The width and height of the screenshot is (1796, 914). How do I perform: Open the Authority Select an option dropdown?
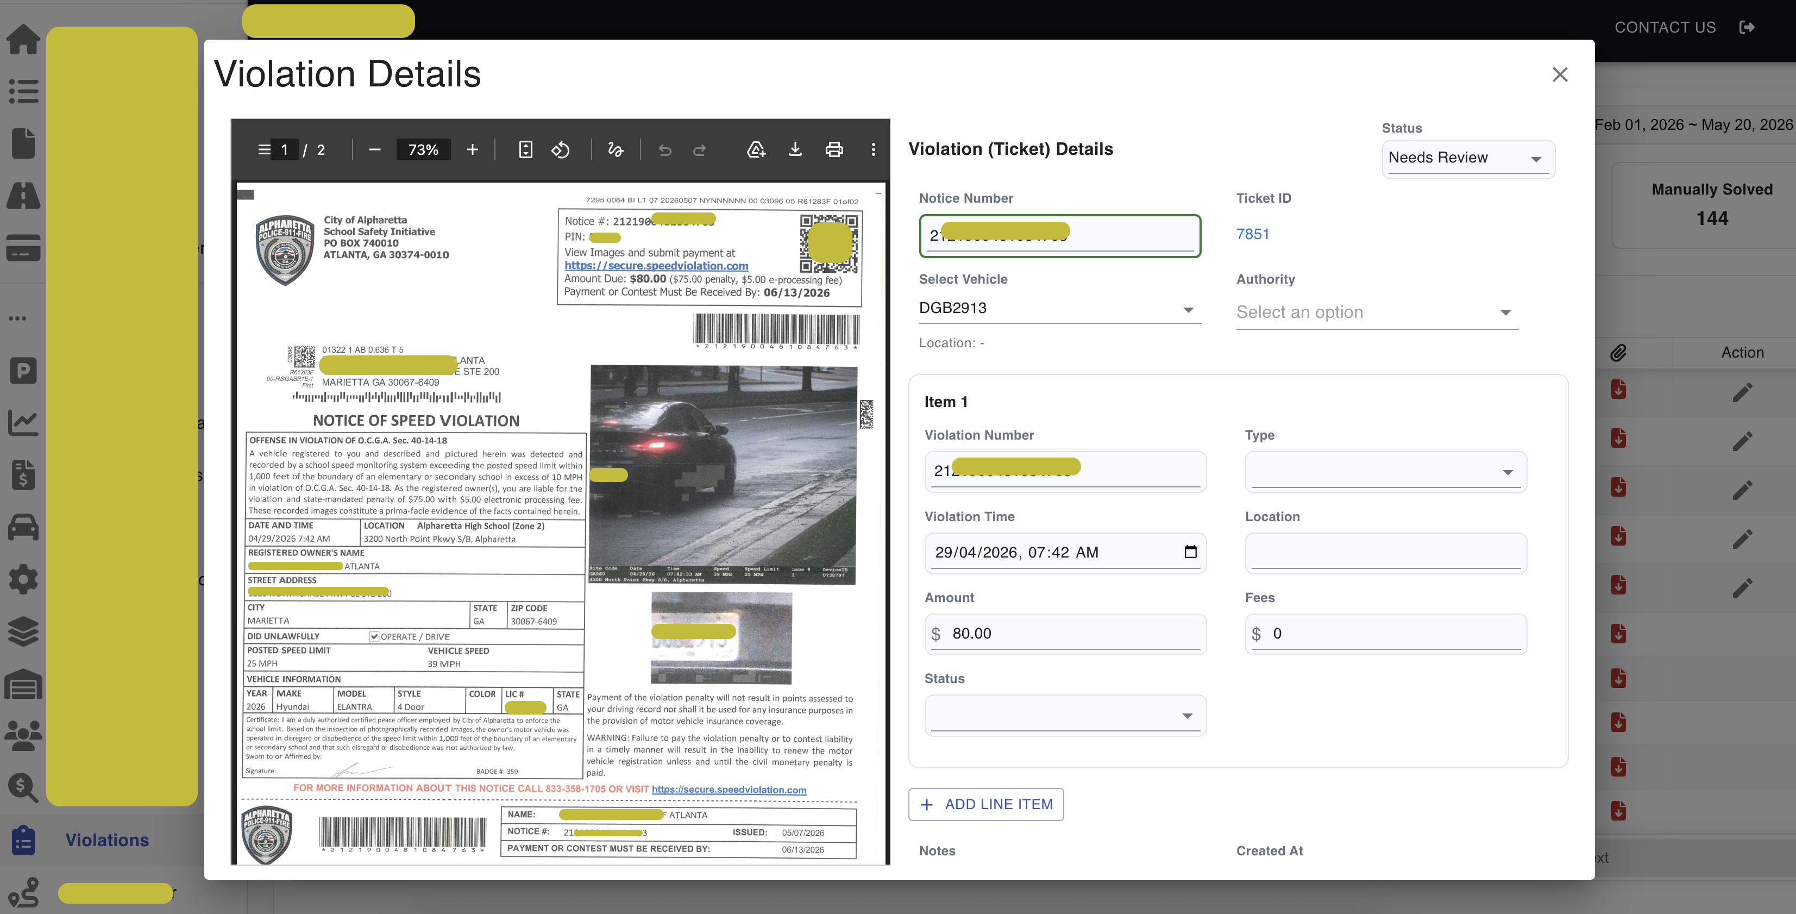[1377, 312]
